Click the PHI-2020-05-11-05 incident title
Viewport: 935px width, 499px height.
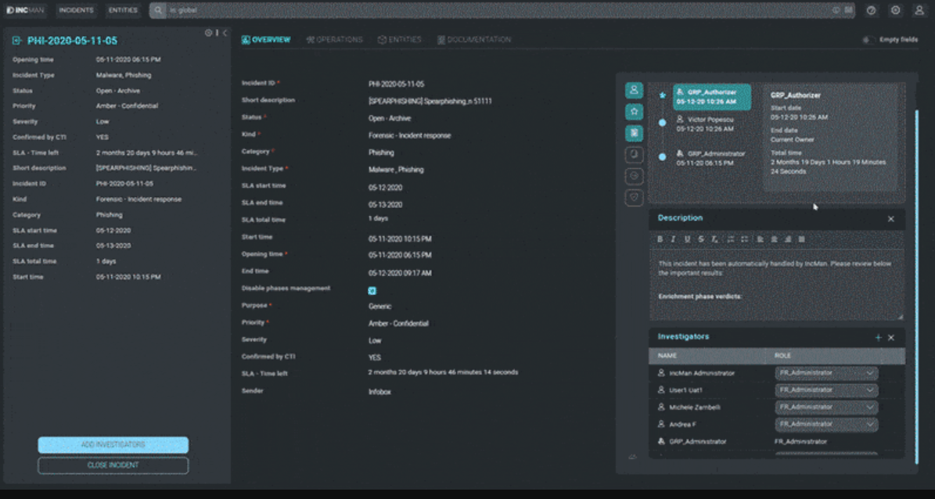72,41
